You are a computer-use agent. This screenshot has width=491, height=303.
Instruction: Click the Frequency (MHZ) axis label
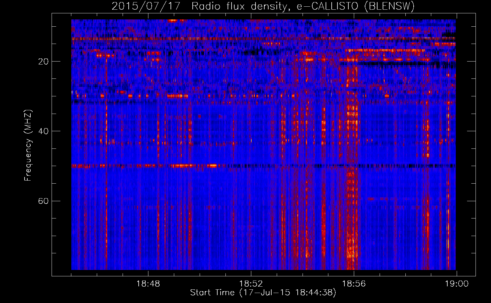(x=28, y=145)
